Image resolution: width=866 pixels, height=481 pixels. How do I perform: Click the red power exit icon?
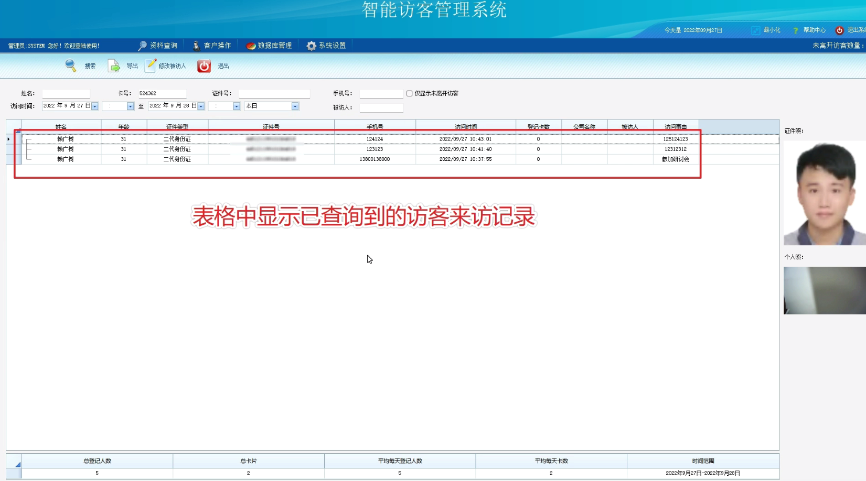[x=204, y=65]
